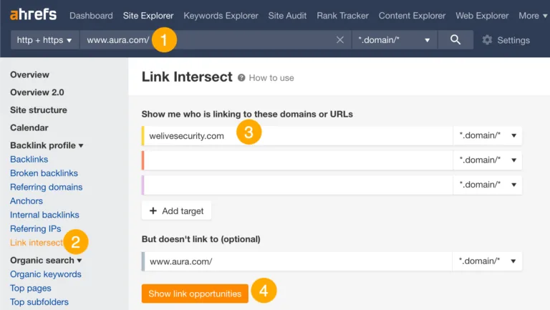Image resolution: width=550 pixels, height=310 pixels.
Task: Click the second empty target field
Action: pos(297,160)
